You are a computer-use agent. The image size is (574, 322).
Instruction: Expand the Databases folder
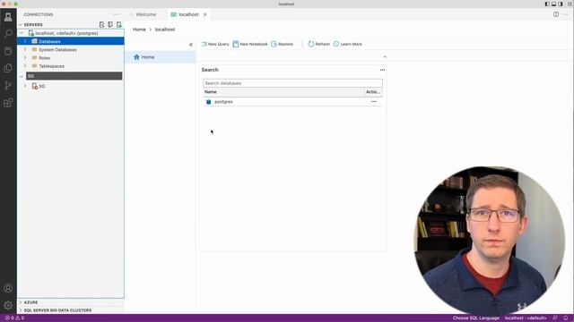click(x=25, y=42)
